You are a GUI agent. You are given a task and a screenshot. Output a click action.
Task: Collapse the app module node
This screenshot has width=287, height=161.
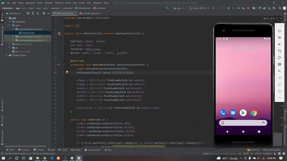click(x=6, y=18)
